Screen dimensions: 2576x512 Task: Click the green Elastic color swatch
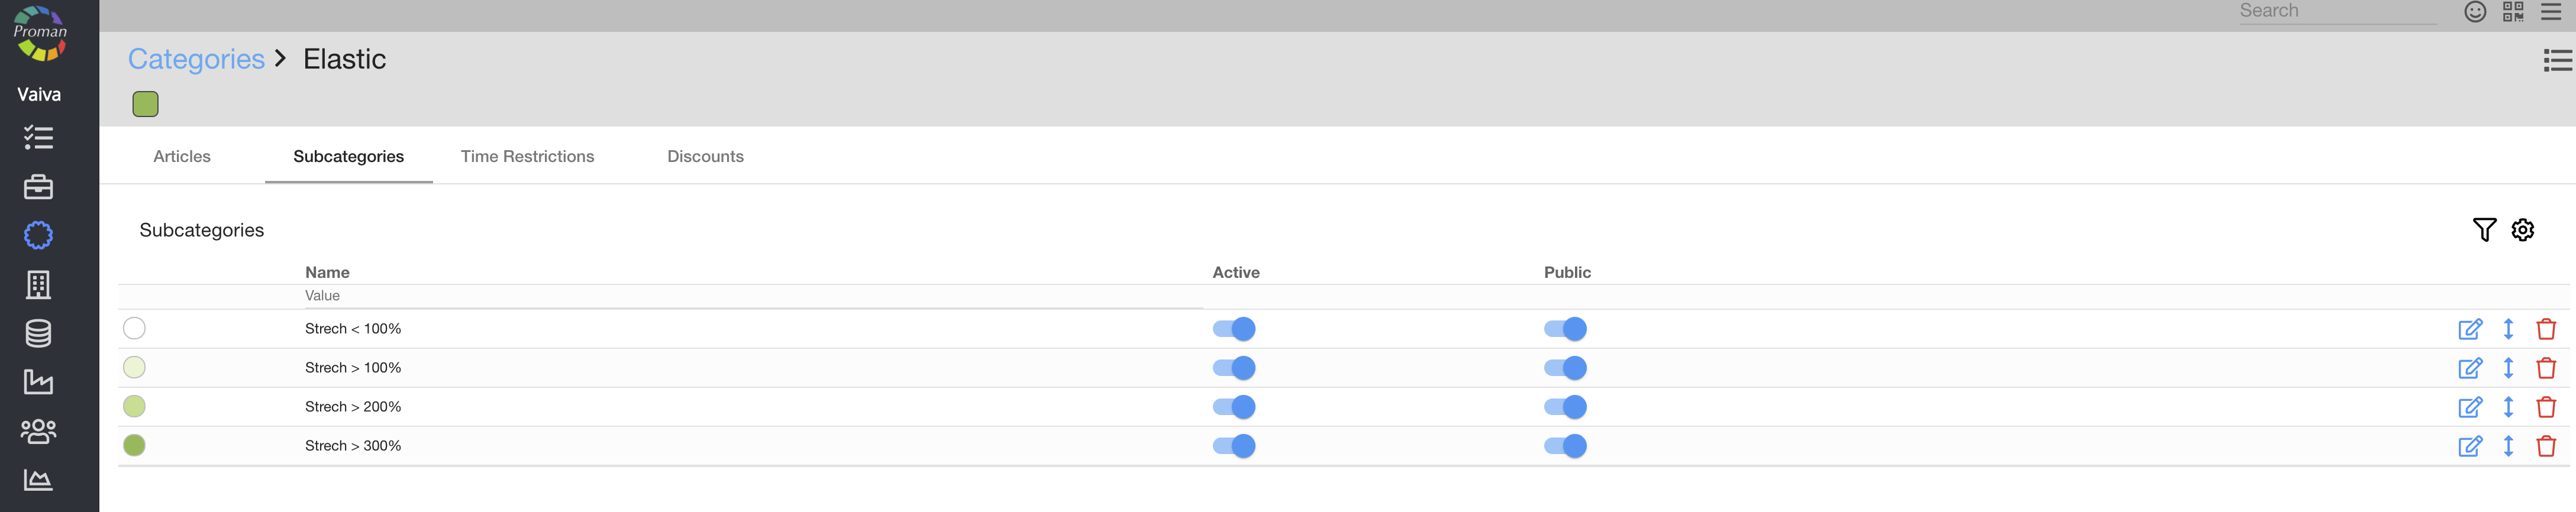click(x=145, y=104)
